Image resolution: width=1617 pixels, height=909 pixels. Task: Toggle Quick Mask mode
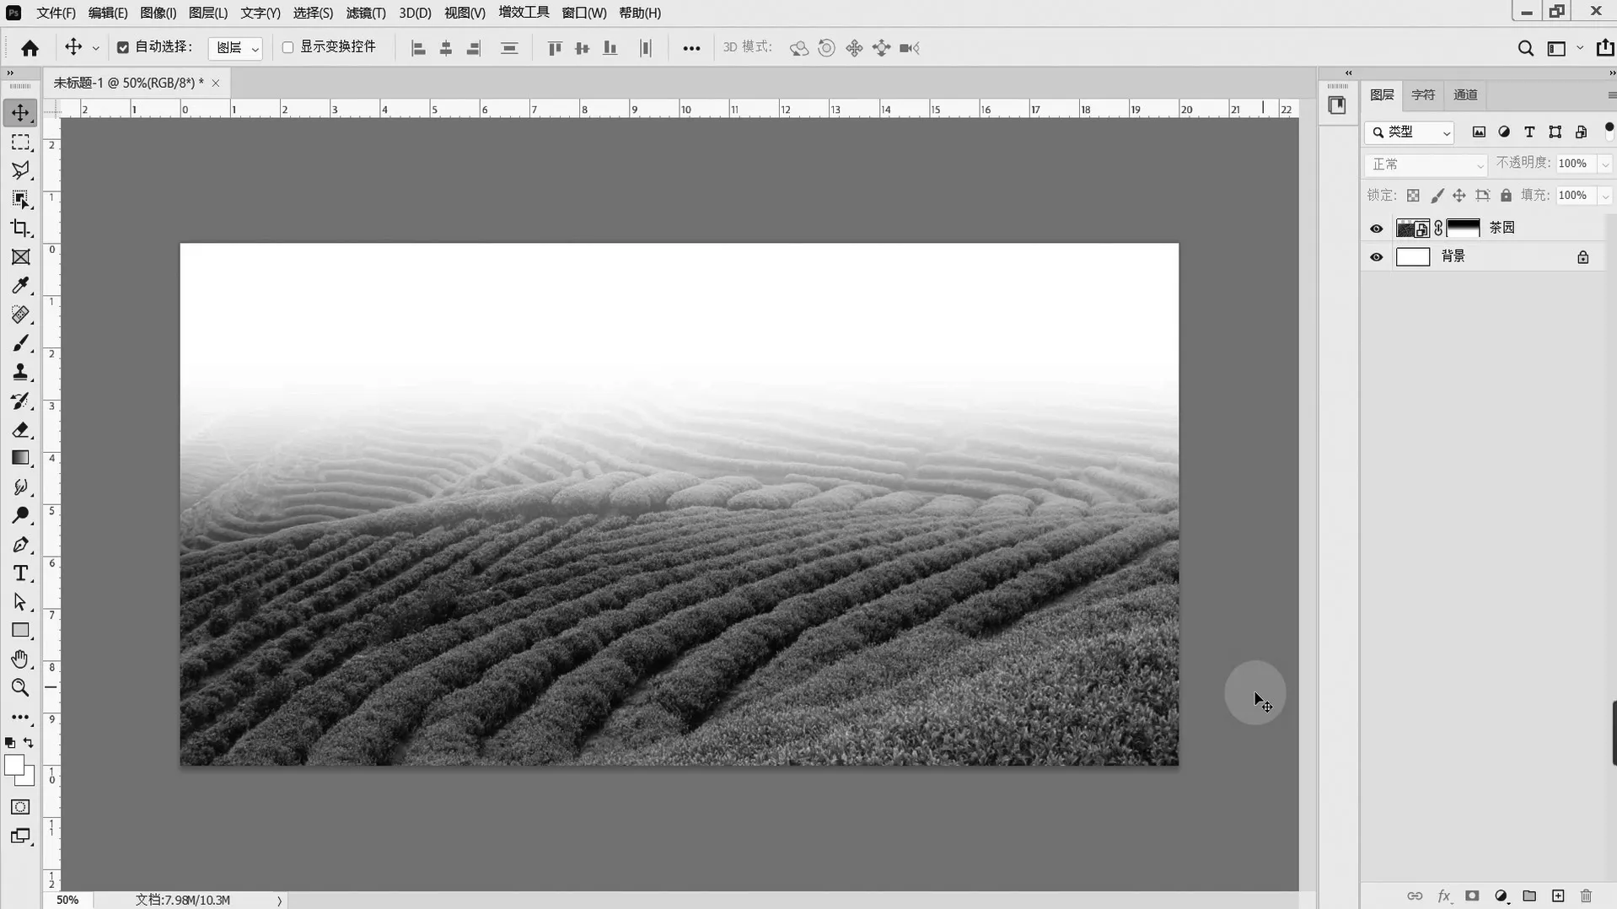20,807
